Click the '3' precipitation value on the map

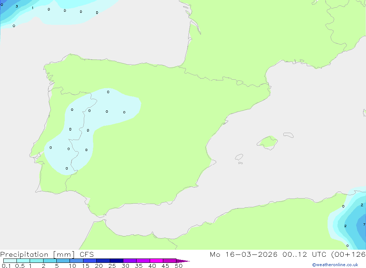pyautogui.click(x=16, y=6)
